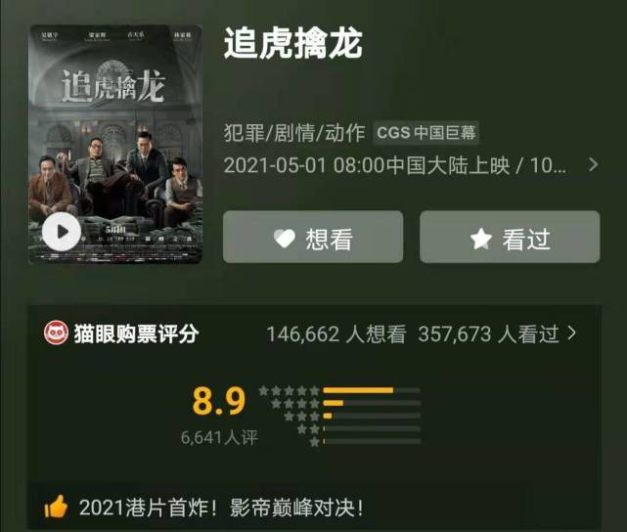This screenshot has height=532, width=627.
Task: Mark the movie as 想看
Action: click(313, 237)
